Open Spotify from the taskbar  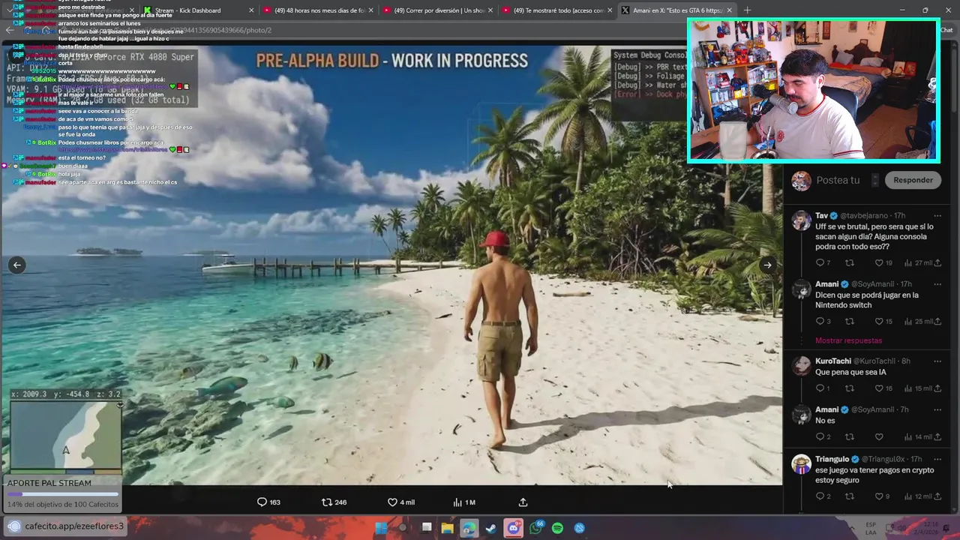click(557, 528)
